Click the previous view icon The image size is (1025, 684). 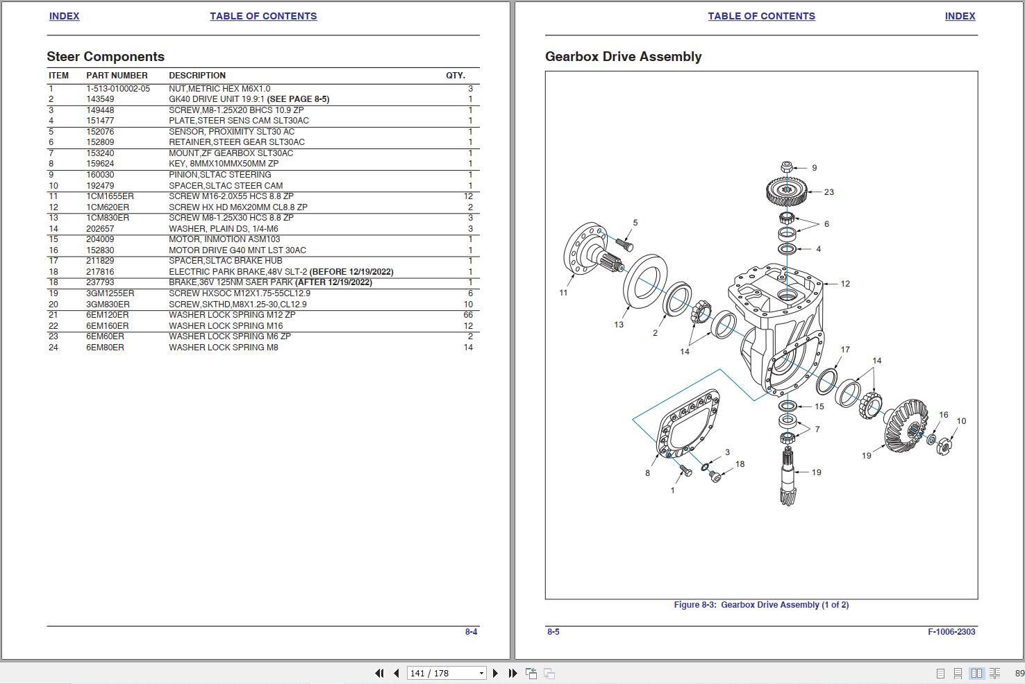(531, 673)
